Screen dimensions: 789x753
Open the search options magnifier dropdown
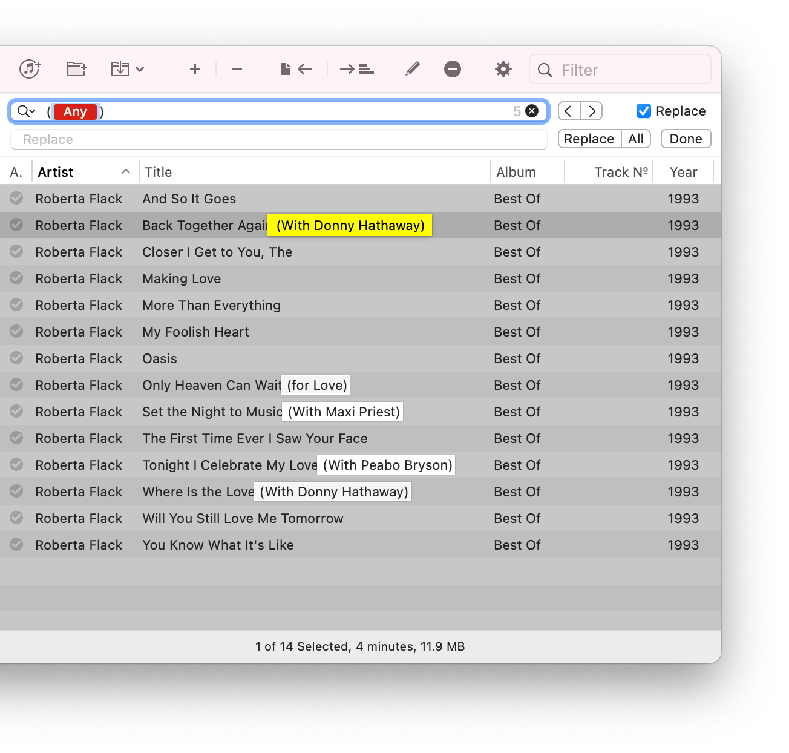click(25, 111)
